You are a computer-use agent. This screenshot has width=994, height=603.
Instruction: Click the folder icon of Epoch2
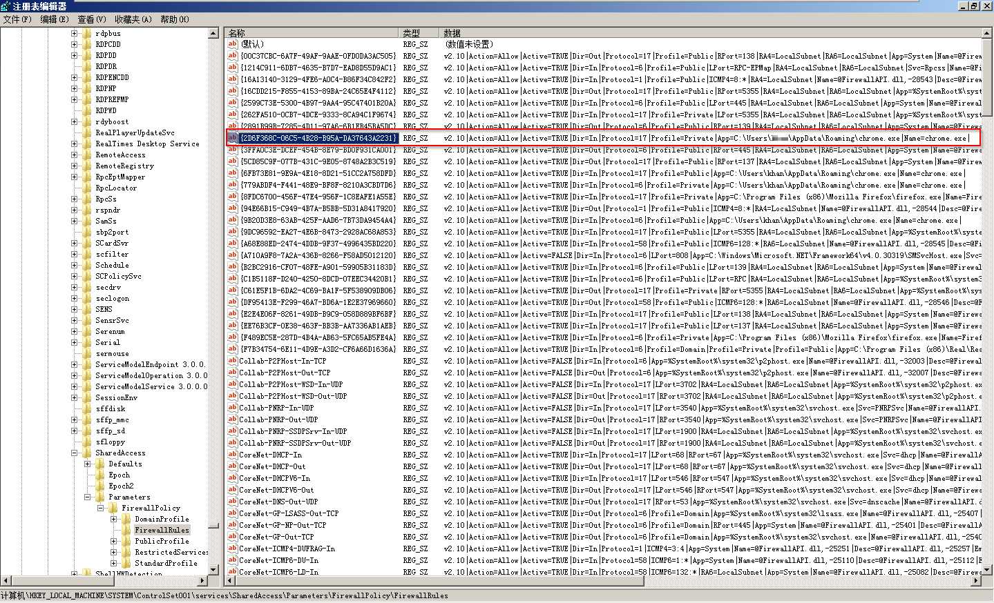(99, 486)
